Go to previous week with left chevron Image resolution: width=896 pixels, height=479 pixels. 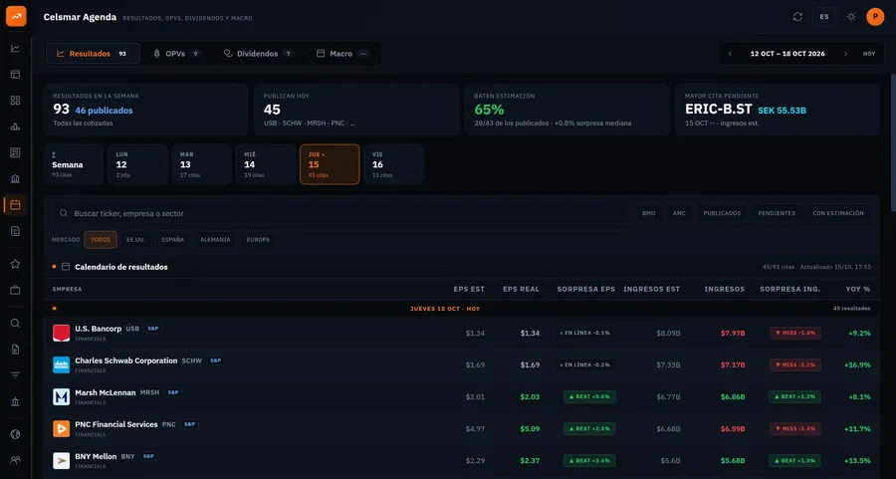tap(730, 54)
